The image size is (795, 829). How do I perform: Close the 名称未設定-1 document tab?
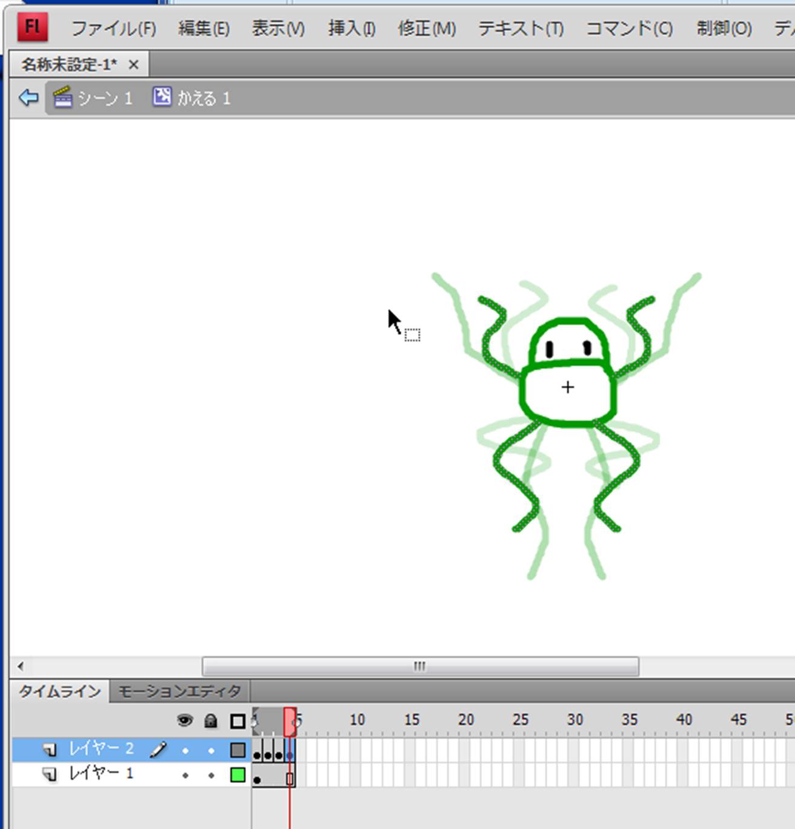tap(133, 64)
